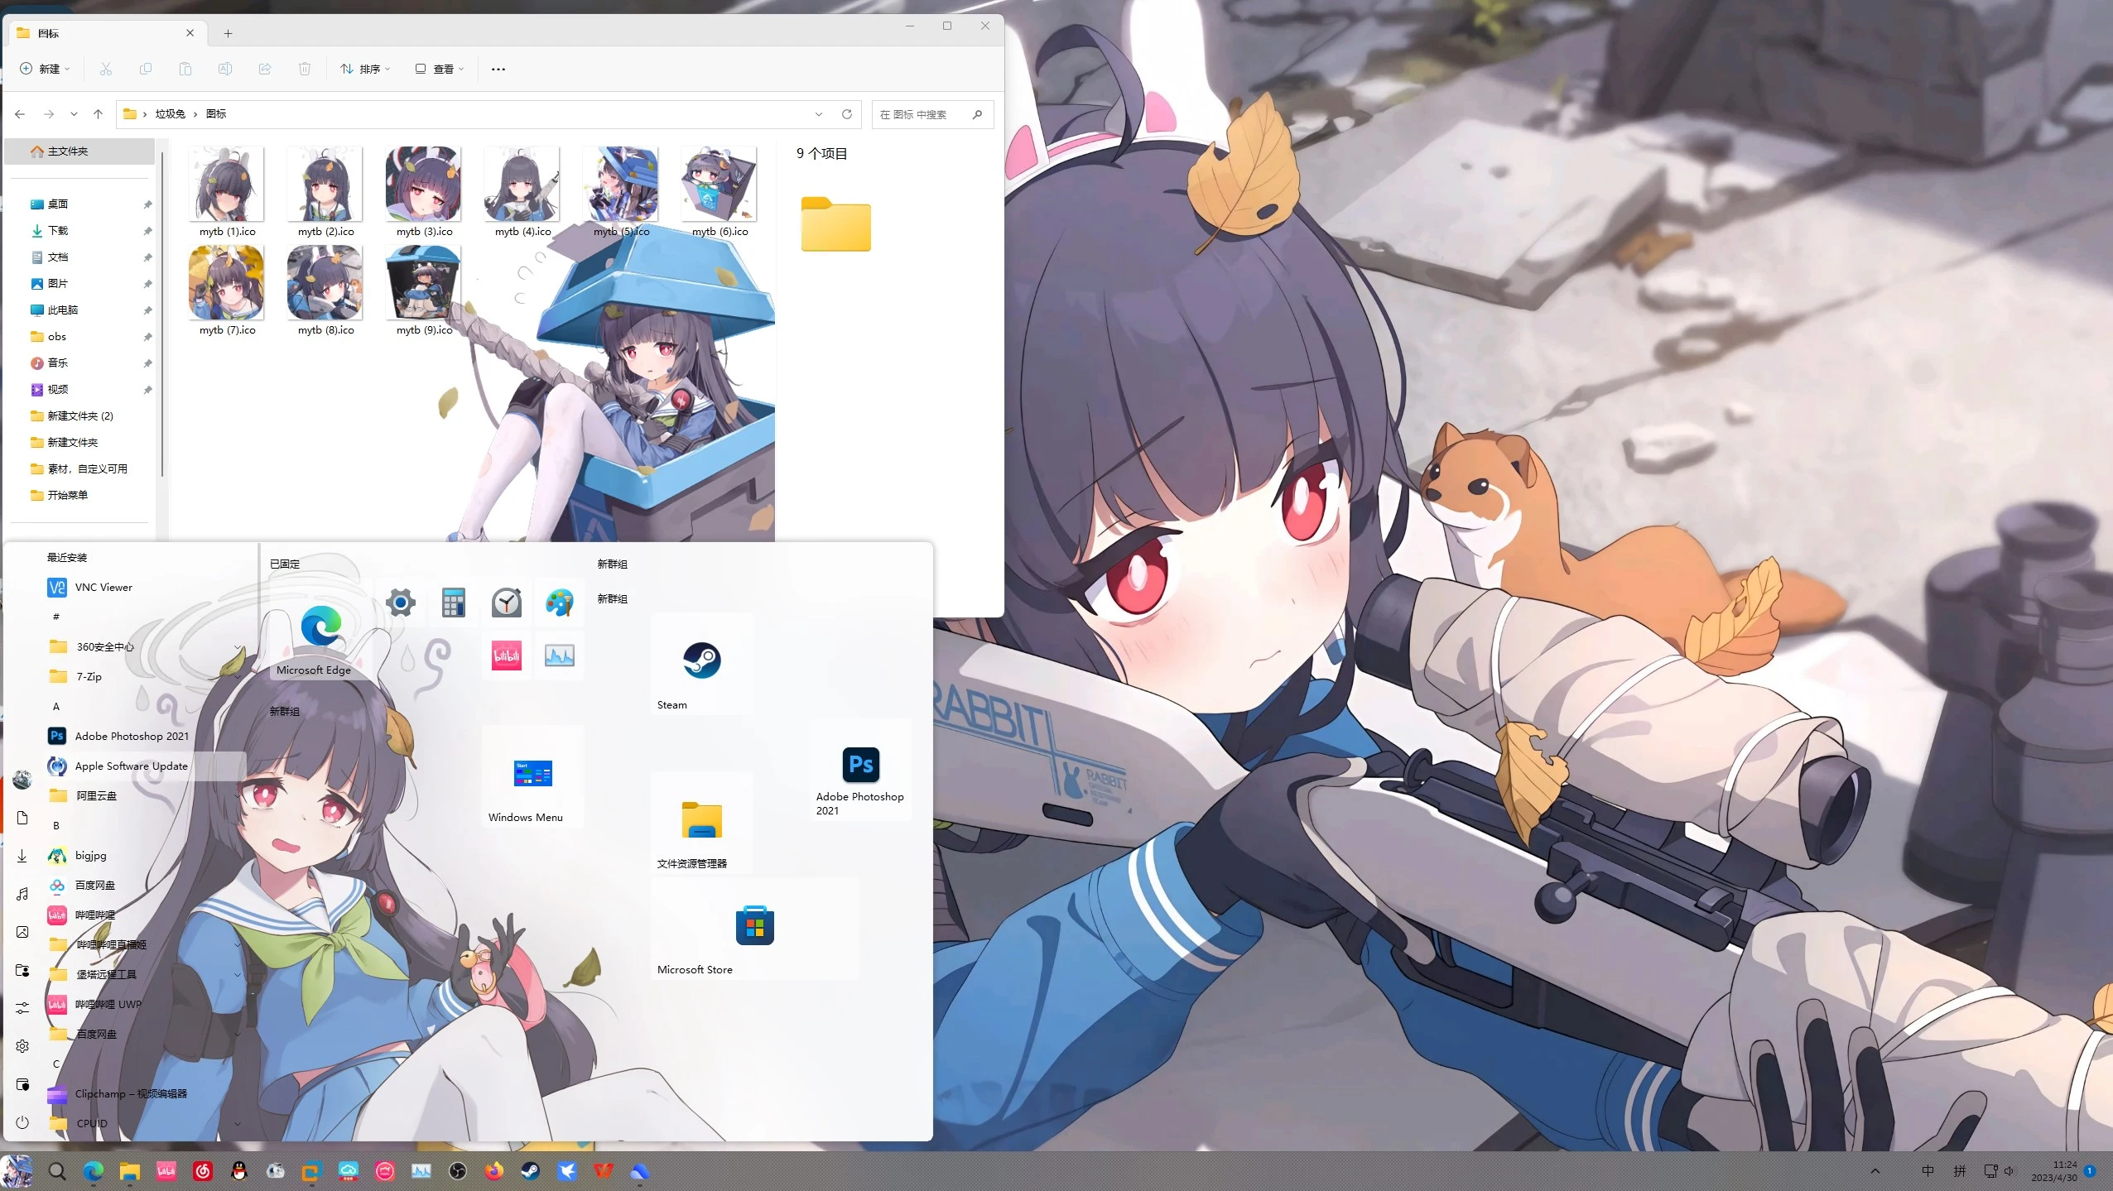Open Pictures icon in start menu rail

pos(22,932)
